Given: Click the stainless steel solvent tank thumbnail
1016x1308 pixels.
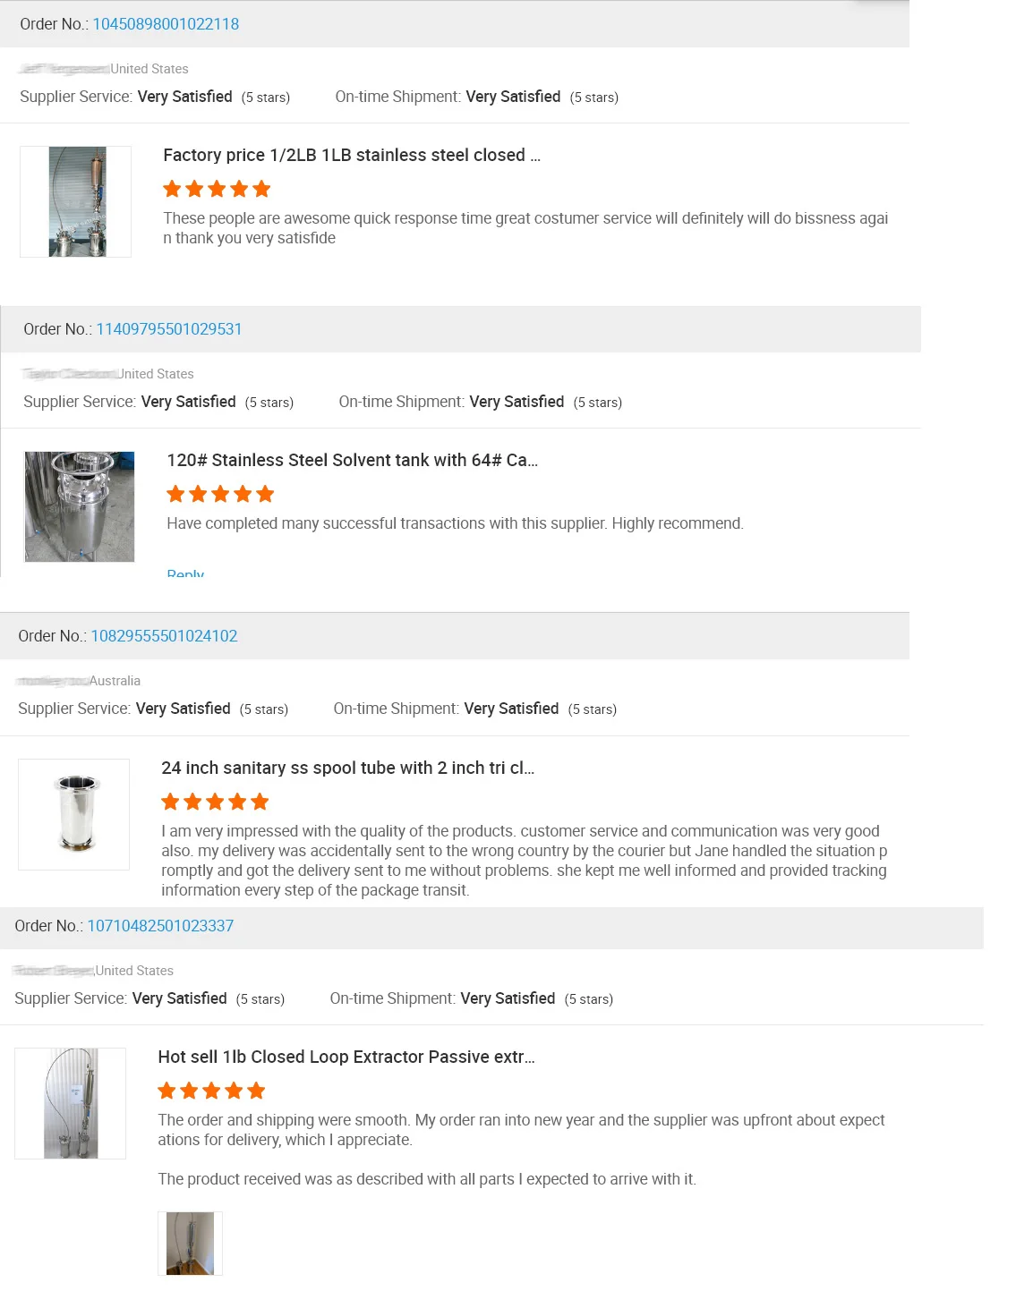Looking at the screenshot, I should pos(80,507).
